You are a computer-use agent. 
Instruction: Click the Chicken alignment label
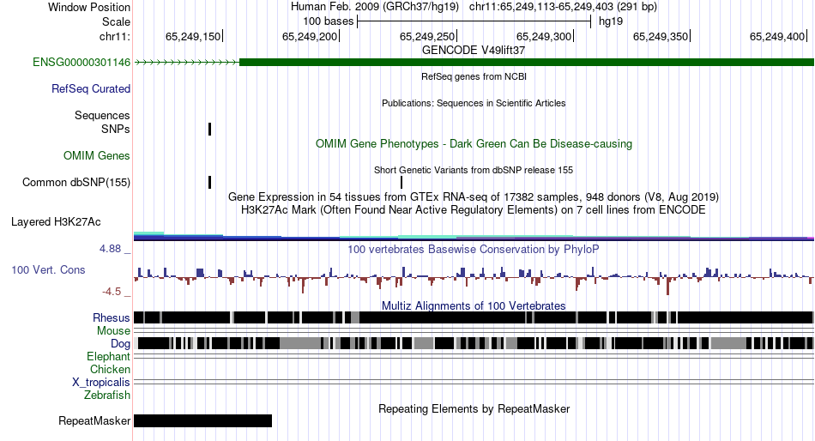(110, 369)
